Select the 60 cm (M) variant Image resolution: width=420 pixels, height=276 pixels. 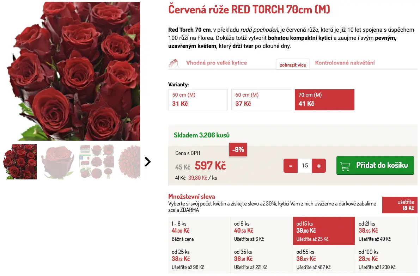[261, 100]
